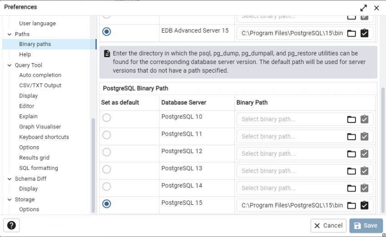Select PostgreSQL 10 default radio button

point(106,118)
